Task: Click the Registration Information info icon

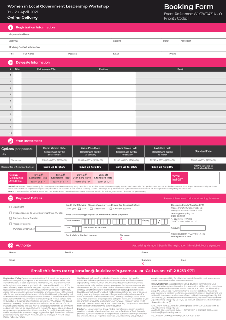Action: 10,27
